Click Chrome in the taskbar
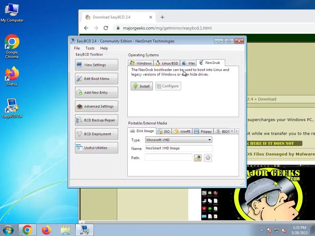The width and height of the screenshot is (315, 236). pos(27,230)
